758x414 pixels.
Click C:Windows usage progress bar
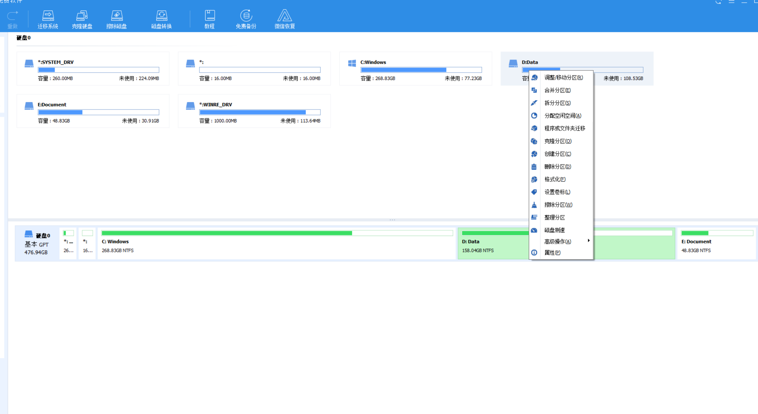point(421,70)
